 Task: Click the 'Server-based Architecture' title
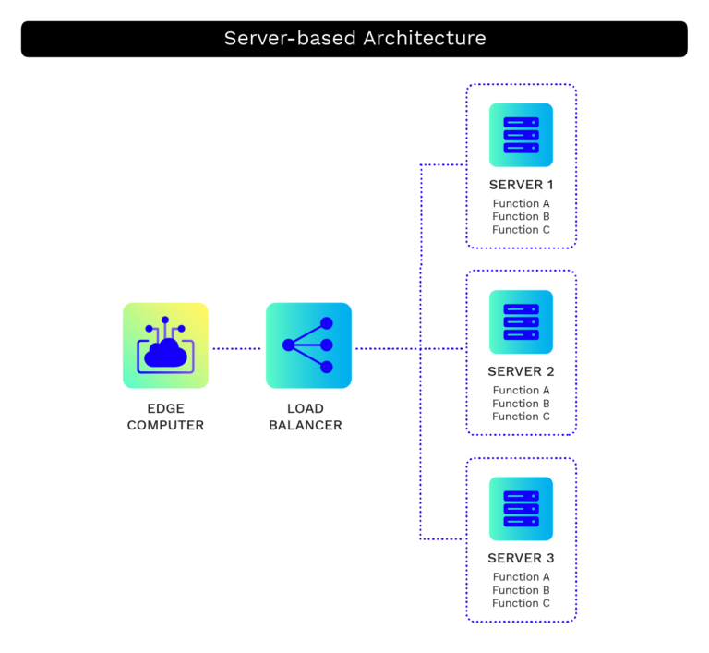[354, 39]
